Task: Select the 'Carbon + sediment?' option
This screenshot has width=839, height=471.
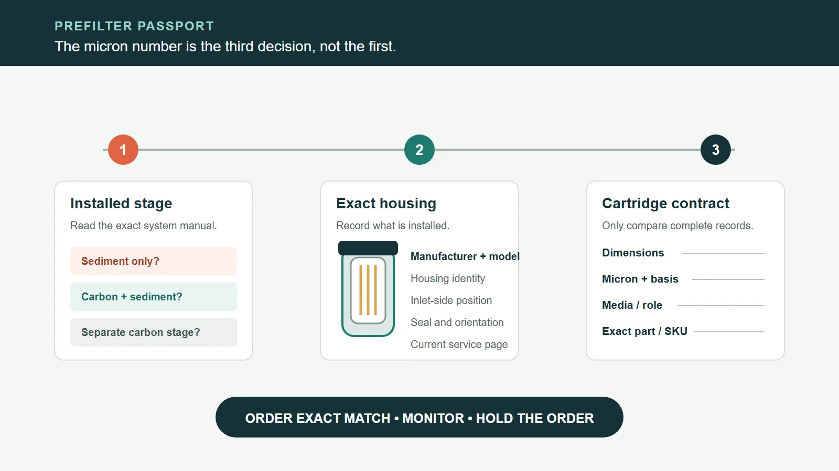Action: [154, 297]
